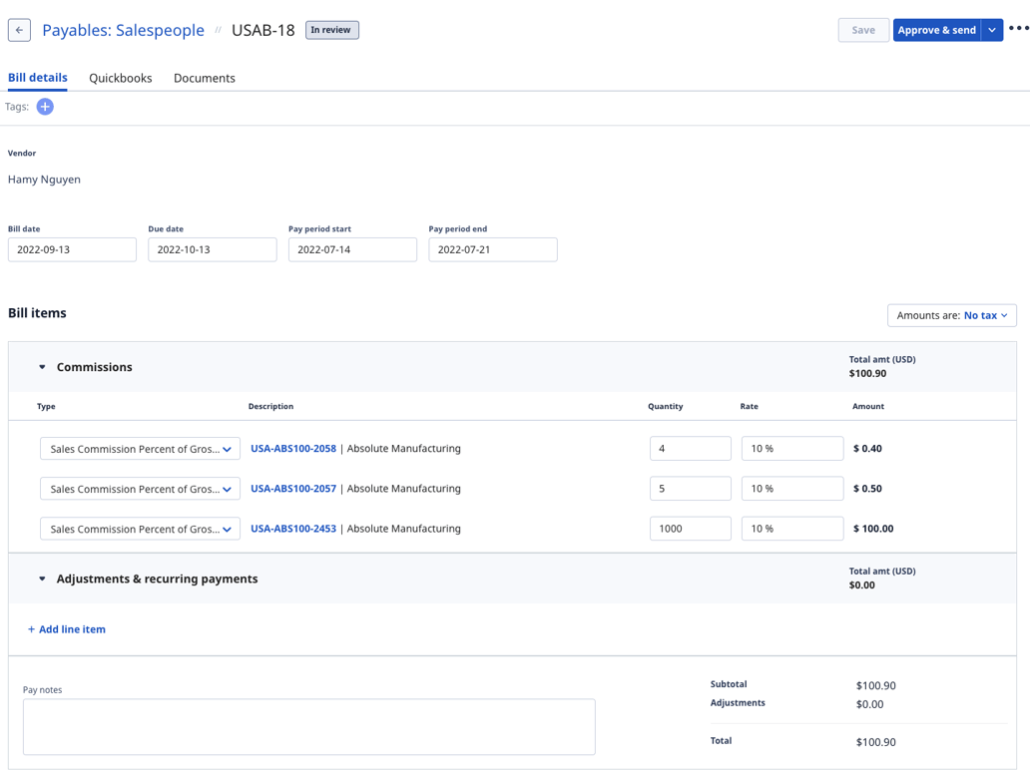This screenshot has width=1030, height=776.
Task: Click the Payables: Salespeople breadcrumb link
Action: pyautogui.click(x=123, y=30)
